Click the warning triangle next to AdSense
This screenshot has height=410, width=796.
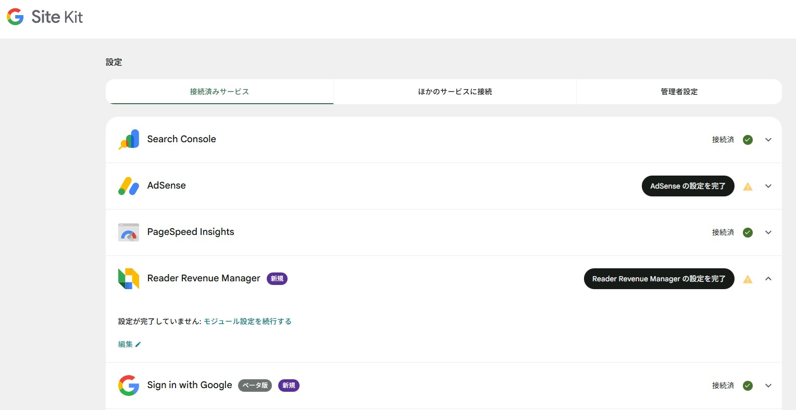point(748,186)
